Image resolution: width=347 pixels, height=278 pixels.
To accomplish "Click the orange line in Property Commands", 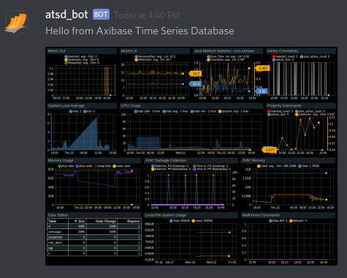I will (x=298, y=134).
